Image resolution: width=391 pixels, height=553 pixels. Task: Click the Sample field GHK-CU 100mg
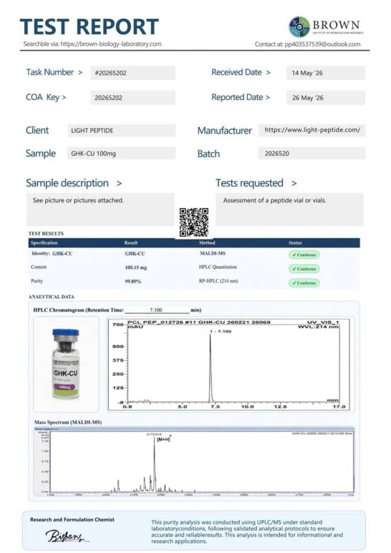pos(121,154)
